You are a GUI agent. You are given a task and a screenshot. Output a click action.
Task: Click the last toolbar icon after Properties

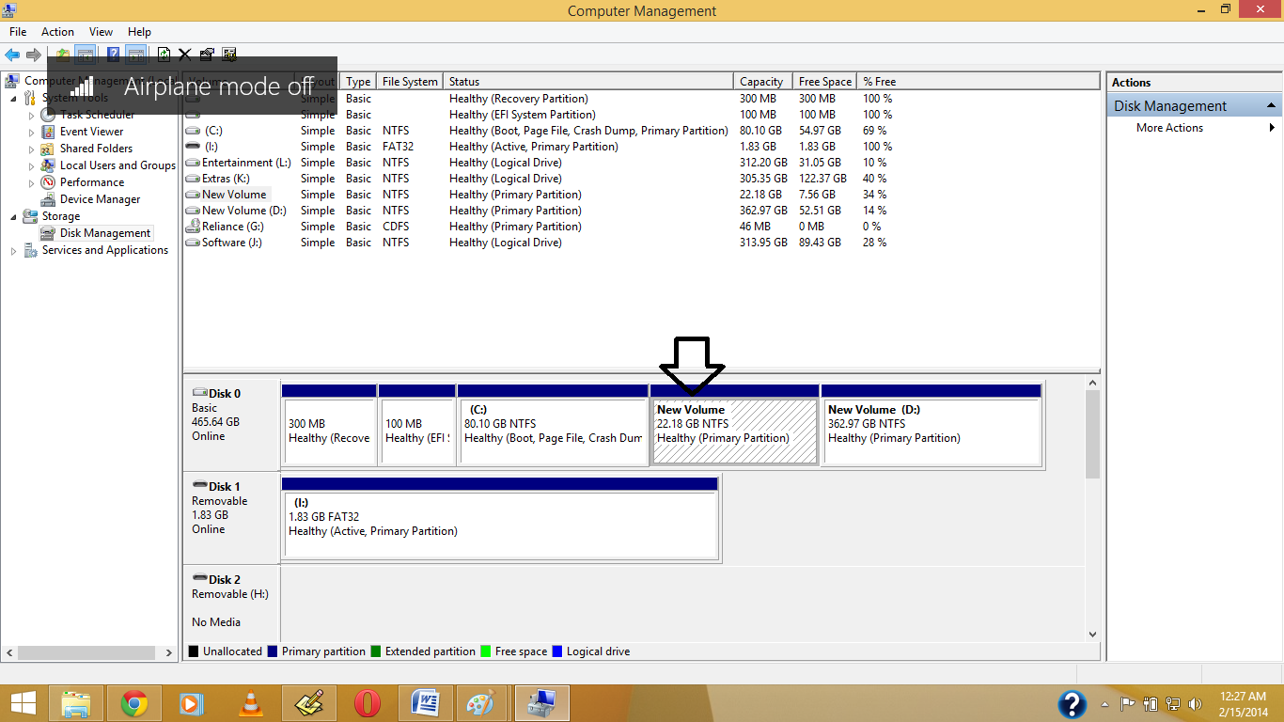tap(229, 55)
